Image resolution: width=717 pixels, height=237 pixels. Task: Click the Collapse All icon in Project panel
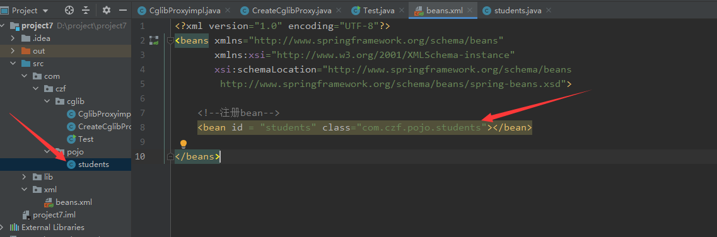click(x=86, y=9)
